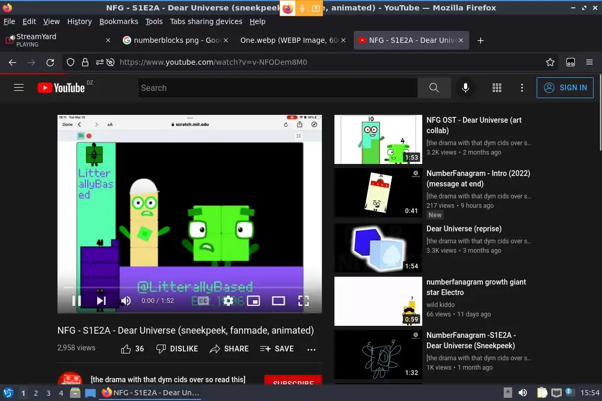This screenshot has height=401, width=602.
Task: Open YouTube settings three-dot menu
Action: click(x=522, y=88)
